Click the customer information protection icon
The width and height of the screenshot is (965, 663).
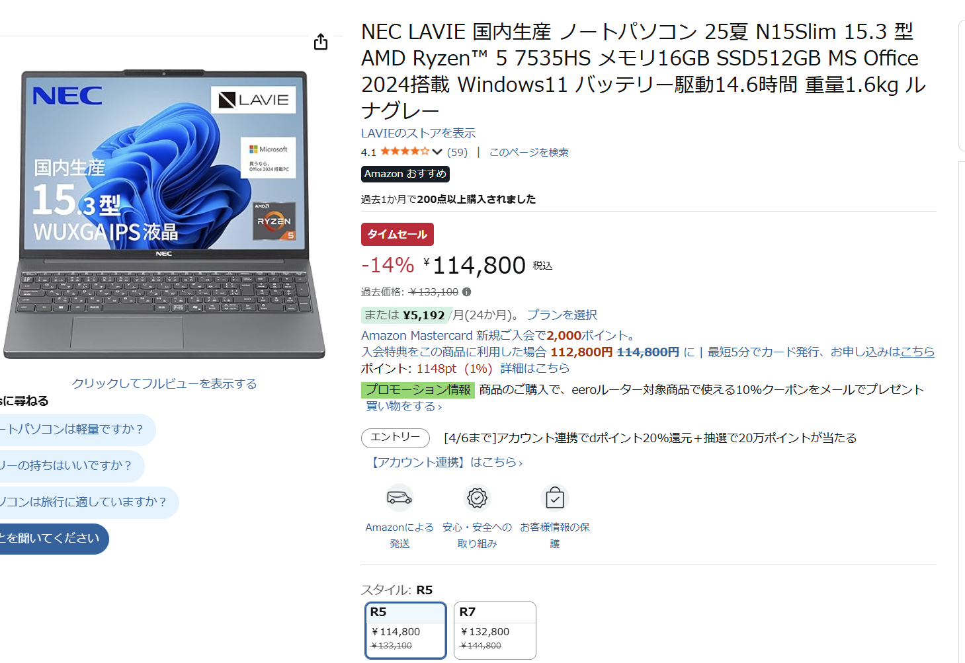coord(555,498)
